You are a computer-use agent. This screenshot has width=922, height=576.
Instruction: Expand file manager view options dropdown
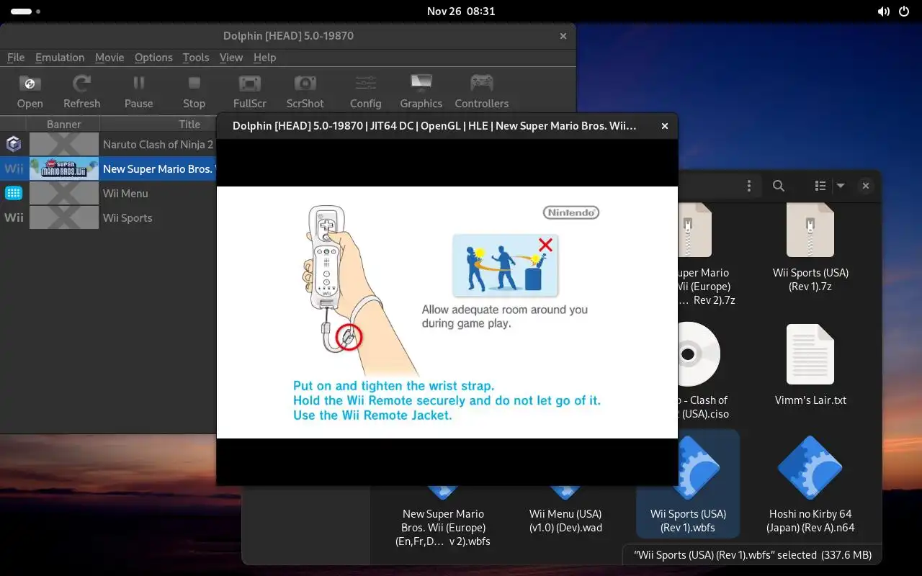point(840,186)
